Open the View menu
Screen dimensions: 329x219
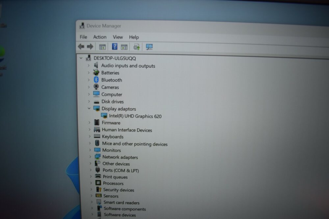point(118,37)
